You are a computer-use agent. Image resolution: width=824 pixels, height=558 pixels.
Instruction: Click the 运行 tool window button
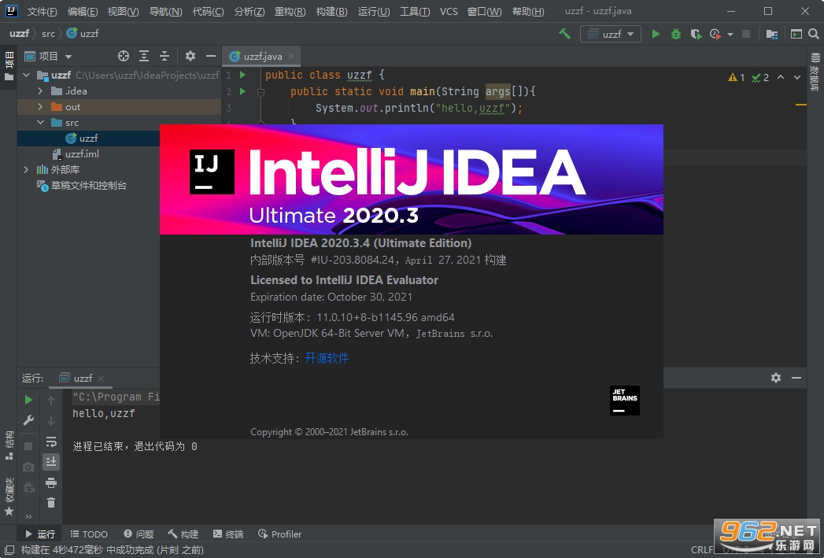point(40,534)
